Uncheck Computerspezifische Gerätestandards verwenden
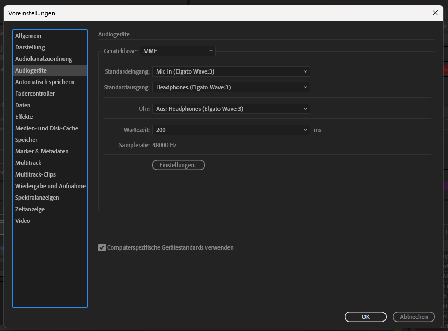 [102, 247]
